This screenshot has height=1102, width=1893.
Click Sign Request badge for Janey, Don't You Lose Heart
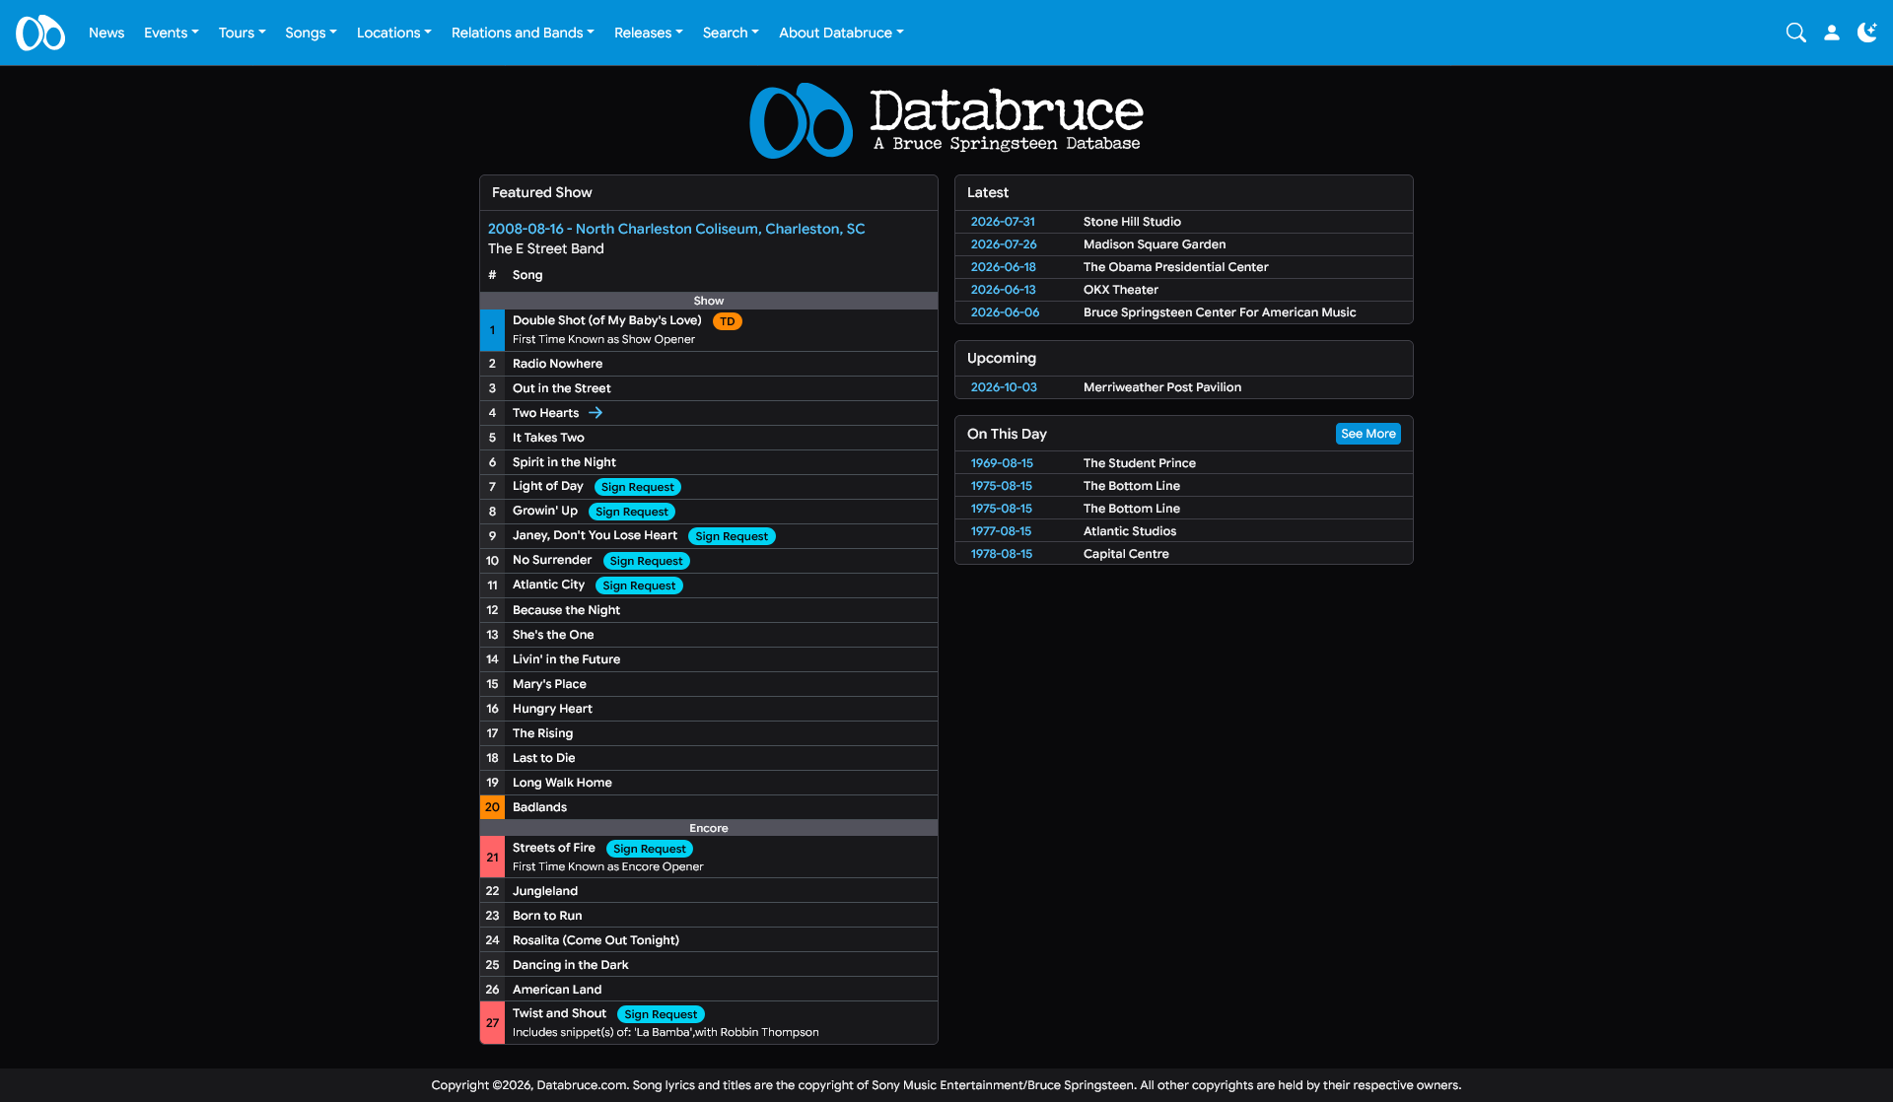pyautogui.click(x=732, y=536)
